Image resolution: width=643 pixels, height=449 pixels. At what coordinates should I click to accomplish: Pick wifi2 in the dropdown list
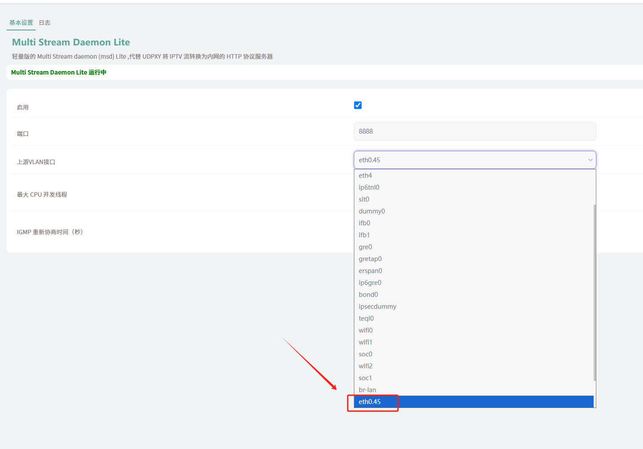(x=366, y=366)
